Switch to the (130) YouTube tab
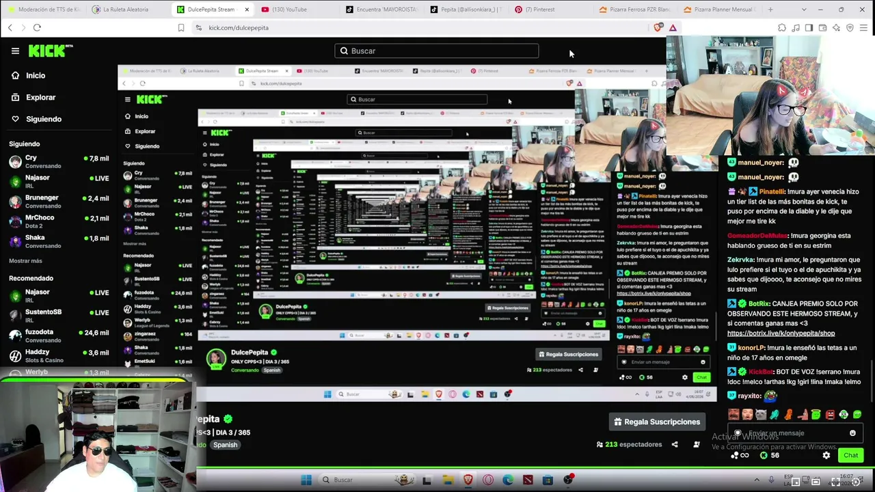875x492 pixels. click(x=297, y=10)
